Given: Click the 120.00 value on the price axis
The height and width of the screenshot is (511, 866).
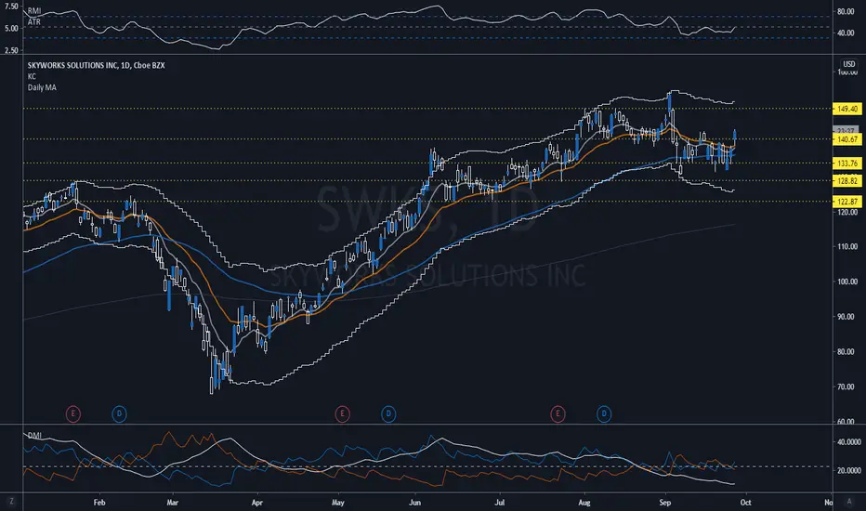Looking at the screenshot, I should pos(847,212).
